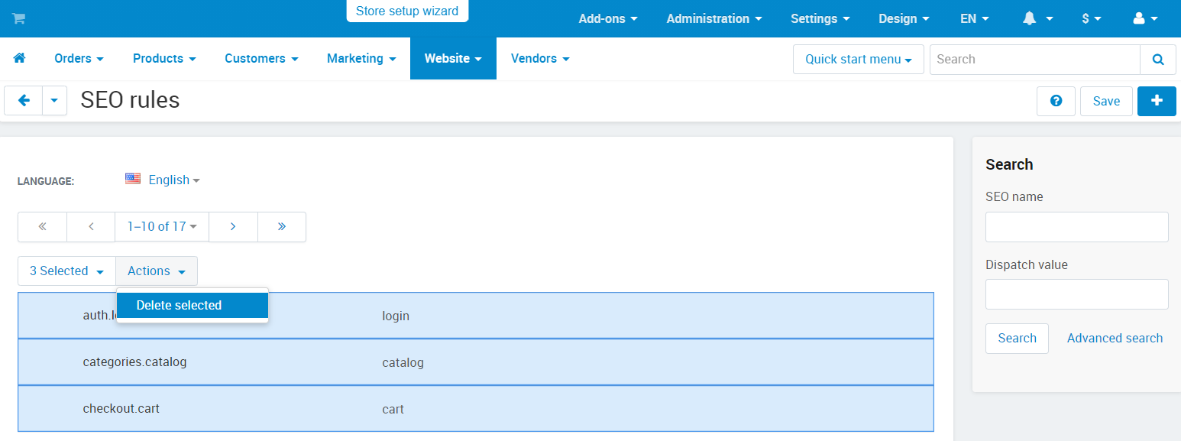The image size is (1181, 441).
Task: Open the Products menu
Action: click(x=164, y=58)
